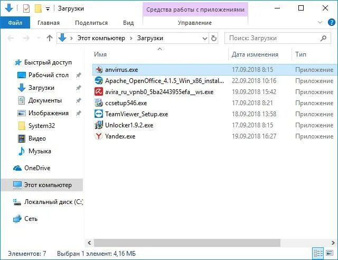This screenshot has width=338, height=260.
Task: Click the anvirrus.exe file icon
Action: point(99,70)
